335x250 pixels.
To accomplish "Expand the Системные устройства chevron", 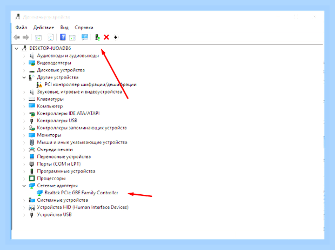I will [24, 200].
